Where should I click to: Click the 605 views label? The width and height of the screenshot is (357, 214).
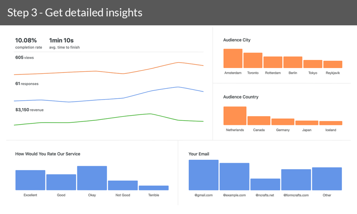tap(25, 57)
